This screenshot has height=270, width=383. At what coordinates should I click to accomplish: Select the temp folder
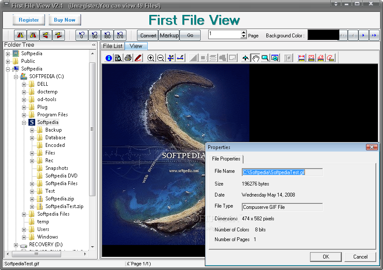point(43,222)
